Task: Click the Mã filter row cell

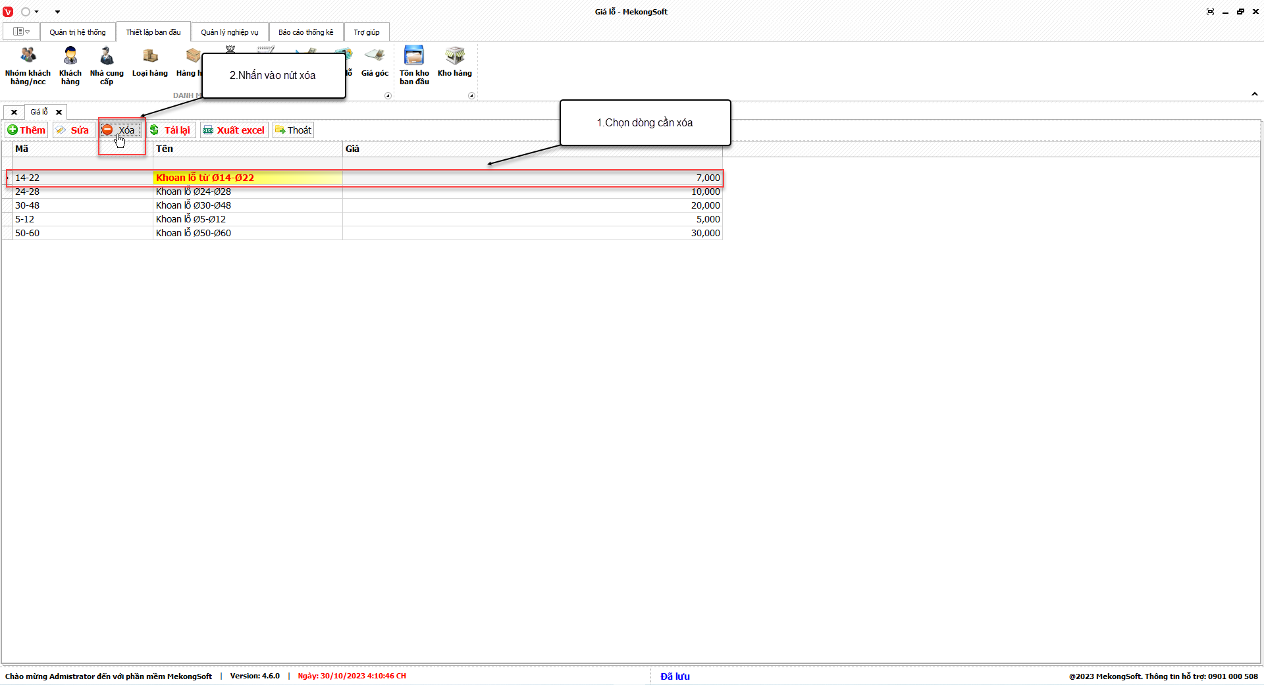Action: (82, 163)
